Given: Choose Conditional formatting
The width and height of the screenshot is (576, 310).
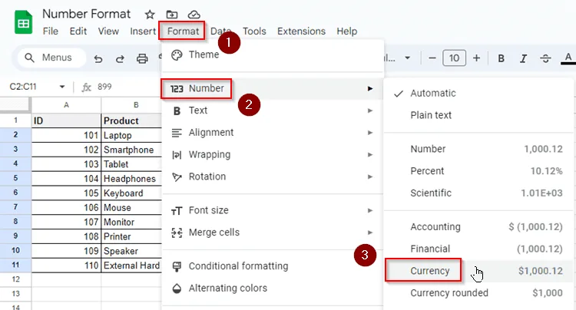Looking at the screenshot, I should coord(273,266).
